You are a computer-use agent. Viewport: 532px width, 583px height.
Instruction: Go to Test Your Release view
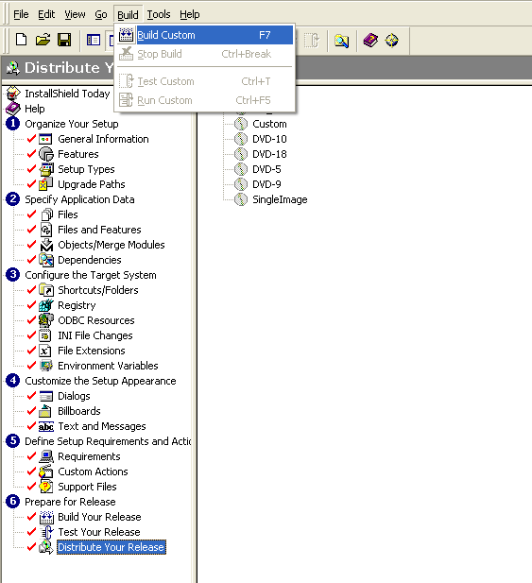coord(99,532)
